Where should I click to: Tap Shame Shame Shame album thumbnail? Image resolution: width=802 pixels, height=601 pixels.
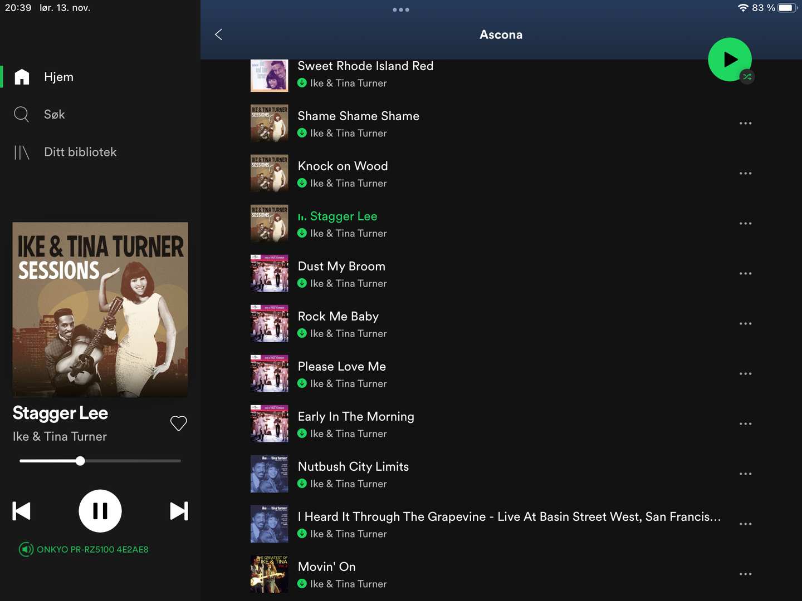pyautogui.click(x=270, y=124)
